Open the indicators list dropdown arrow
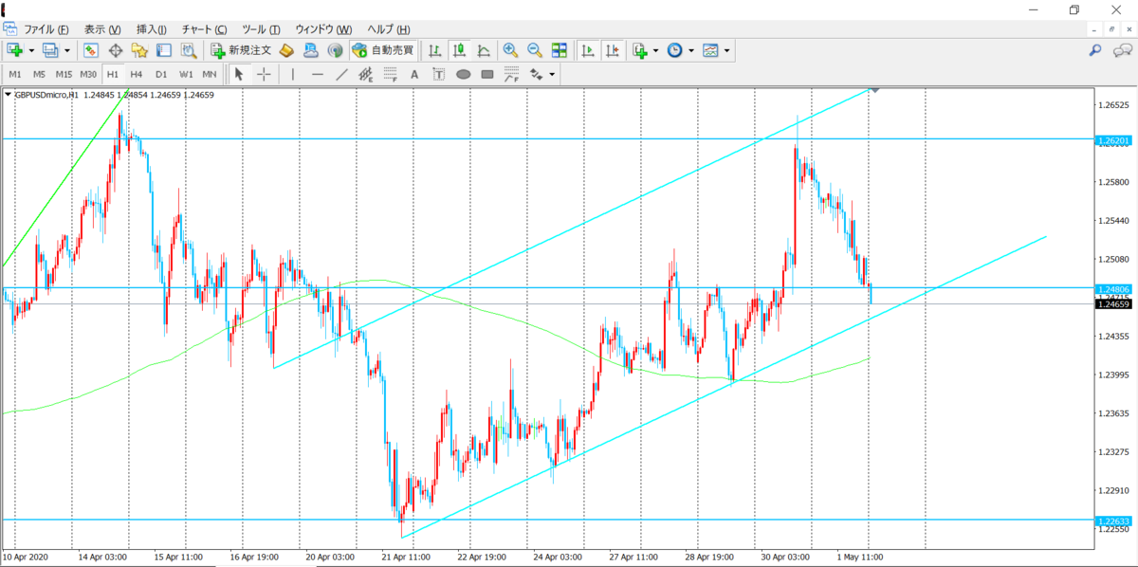1138x567 pixels. (x=655, y=50)
